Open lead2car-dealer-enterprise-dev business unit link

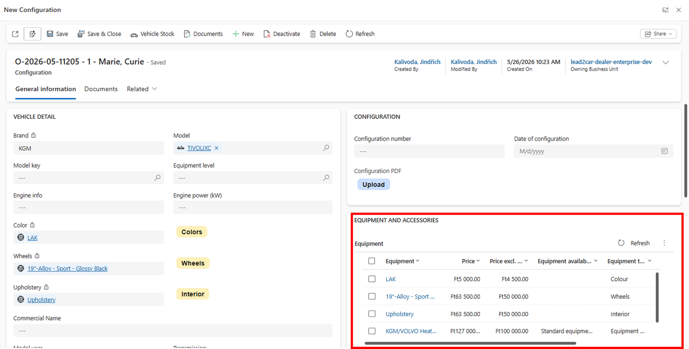pyautogui.click(x=611, y=62)
